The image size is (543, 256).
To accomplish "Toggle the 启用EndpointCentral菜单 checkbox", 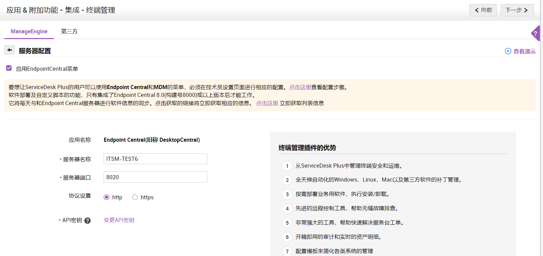I will pos(9,68).
